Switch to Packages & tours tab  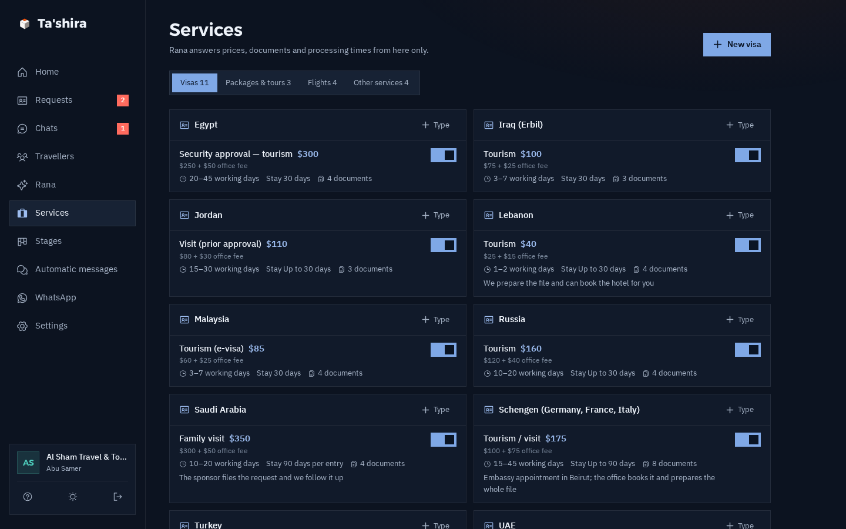(258, 83)
